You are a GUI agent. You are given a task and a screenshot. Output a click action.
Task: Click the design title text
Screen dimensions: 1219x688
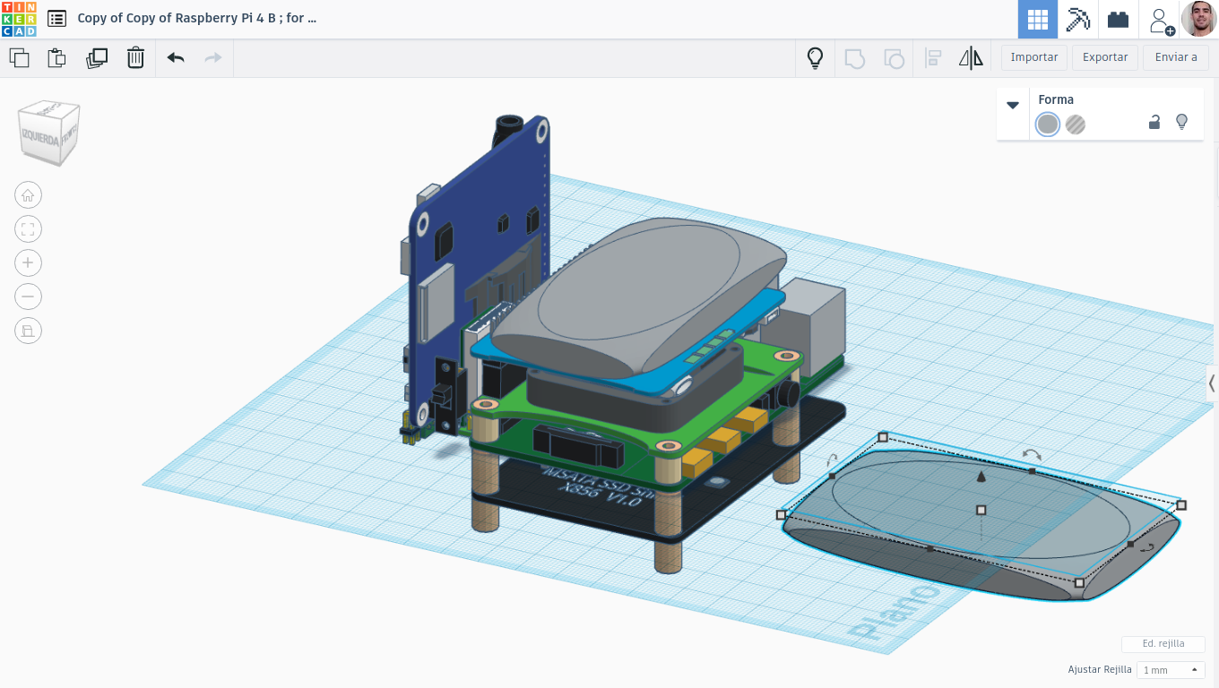click(x=197, y=18)
